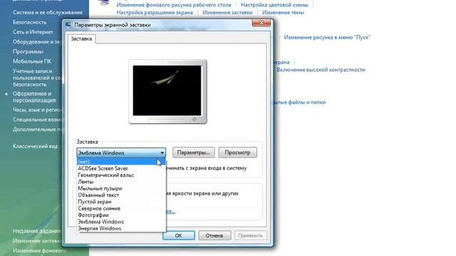This screenshot has height=256, width=456.
Task: Select the (нет) screensaver option
Action: click(121, 161)
